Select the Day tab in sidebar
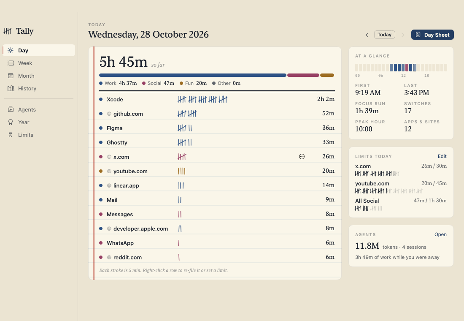 tap(39, 50)
